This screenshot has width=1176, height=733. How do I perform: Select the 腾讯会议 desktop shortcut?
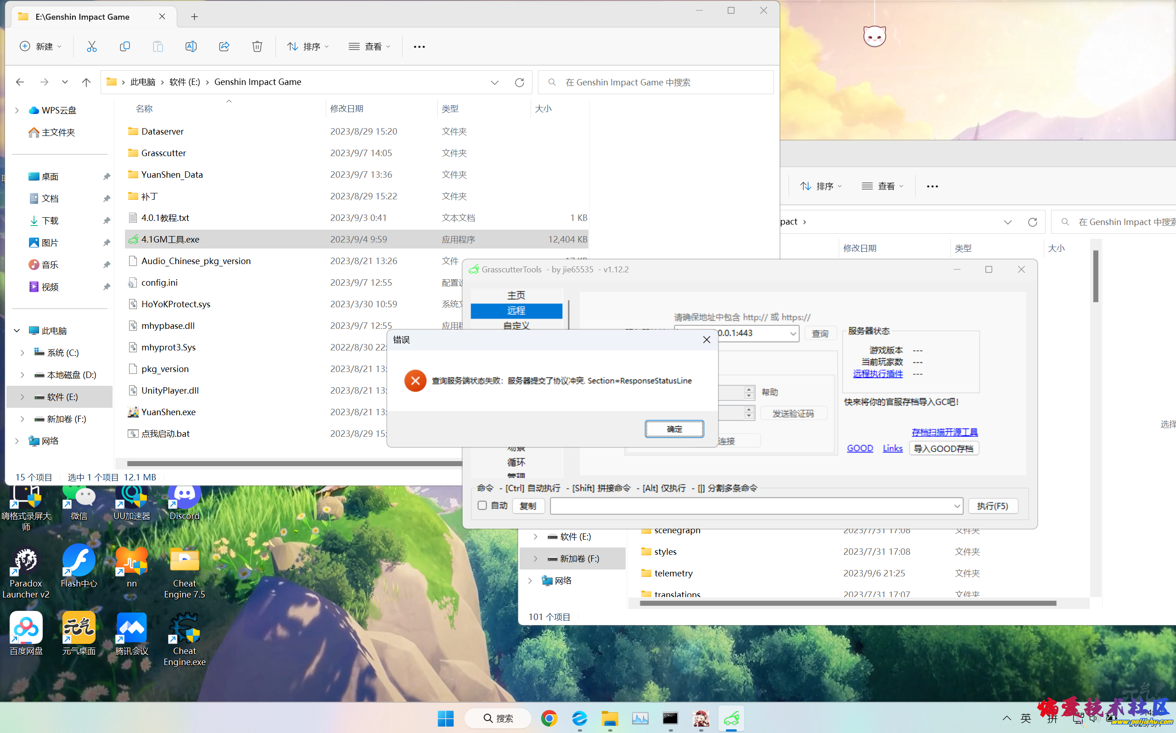132,634
